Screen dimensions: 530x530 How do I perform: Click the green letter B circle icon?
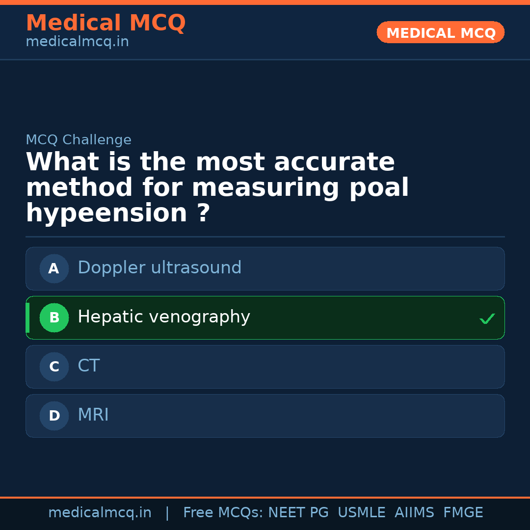tap(54, 318)
